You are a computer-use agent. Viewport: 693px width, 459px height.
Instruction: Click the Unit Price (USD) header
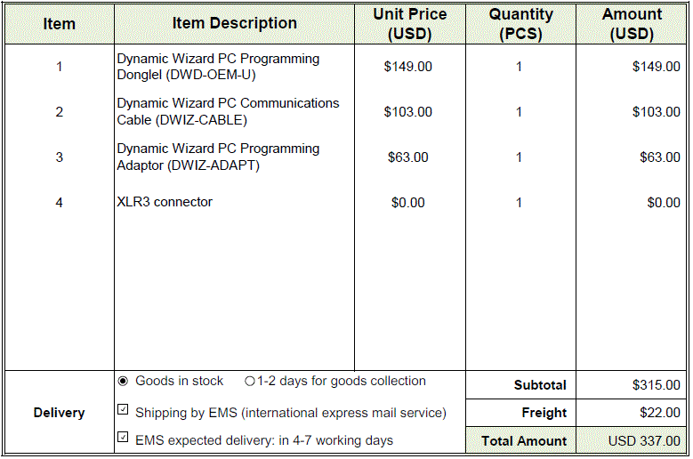pos(409,24)
